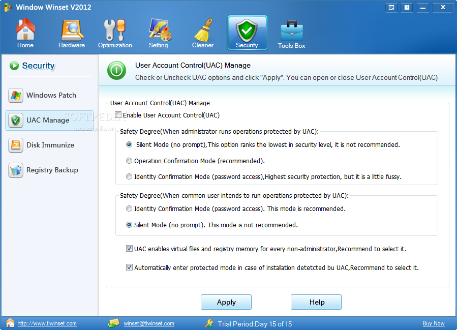Click the Trial Period:Day 15 of 15 text

tap(255, 324)
